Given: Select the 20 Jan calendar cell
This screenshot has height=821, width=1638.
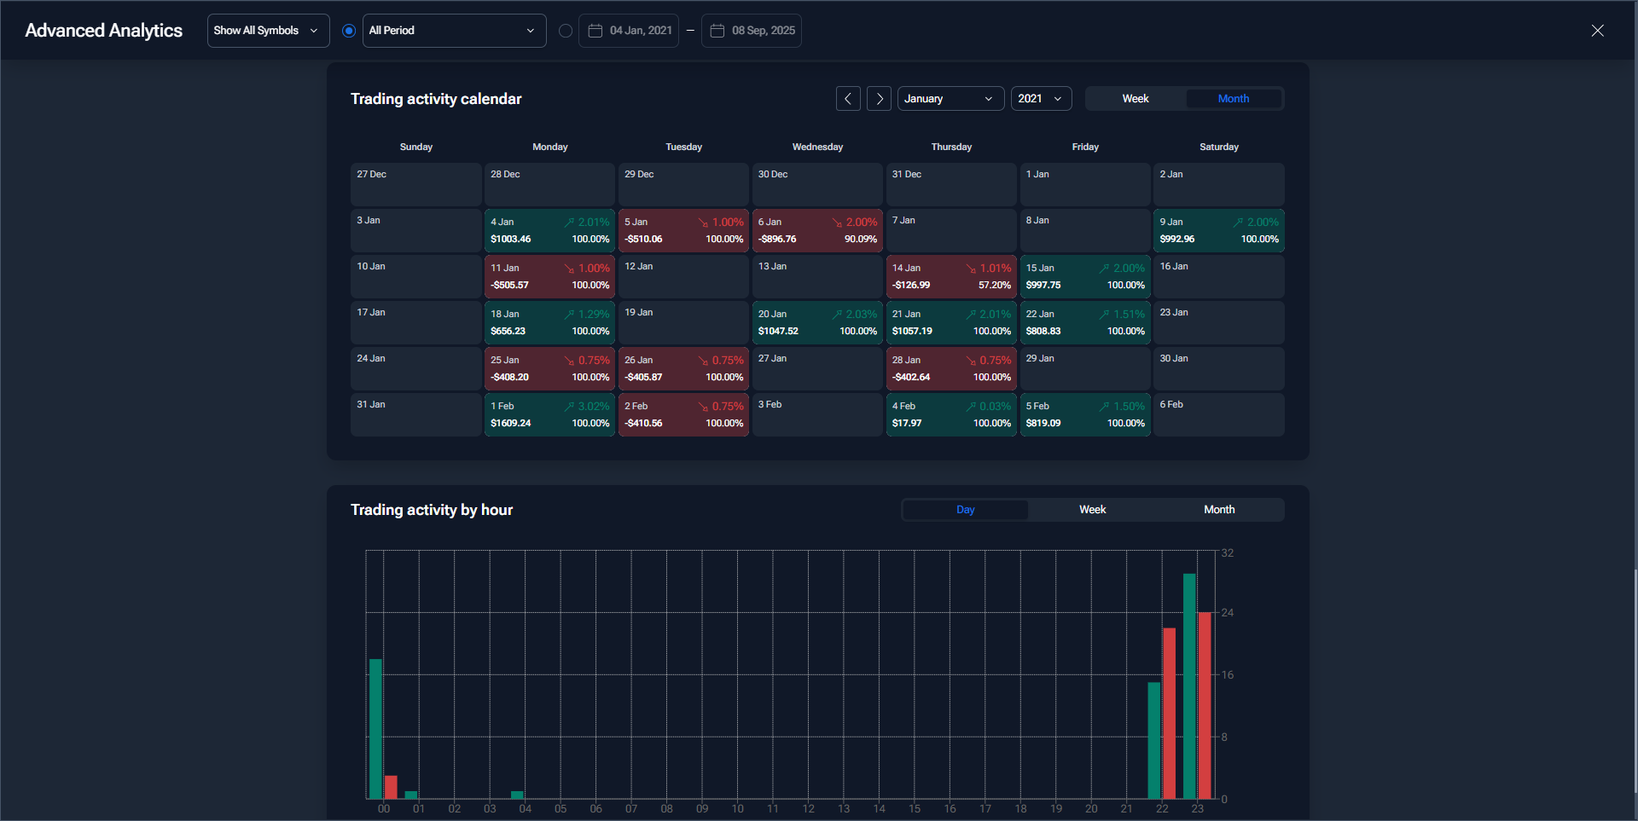Looking at the screenshot, I should pyautogui.click(x=816, y=323).
